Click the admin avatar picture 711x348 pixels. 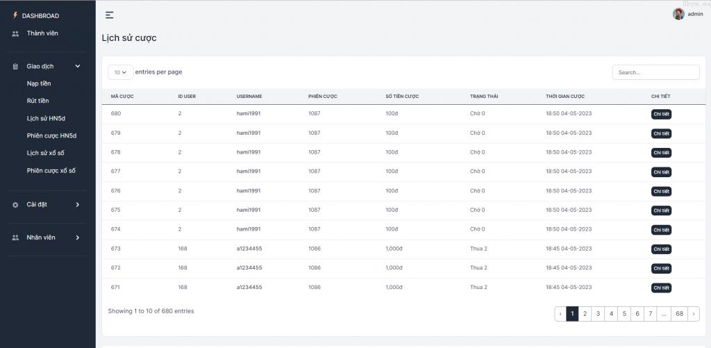678,14
